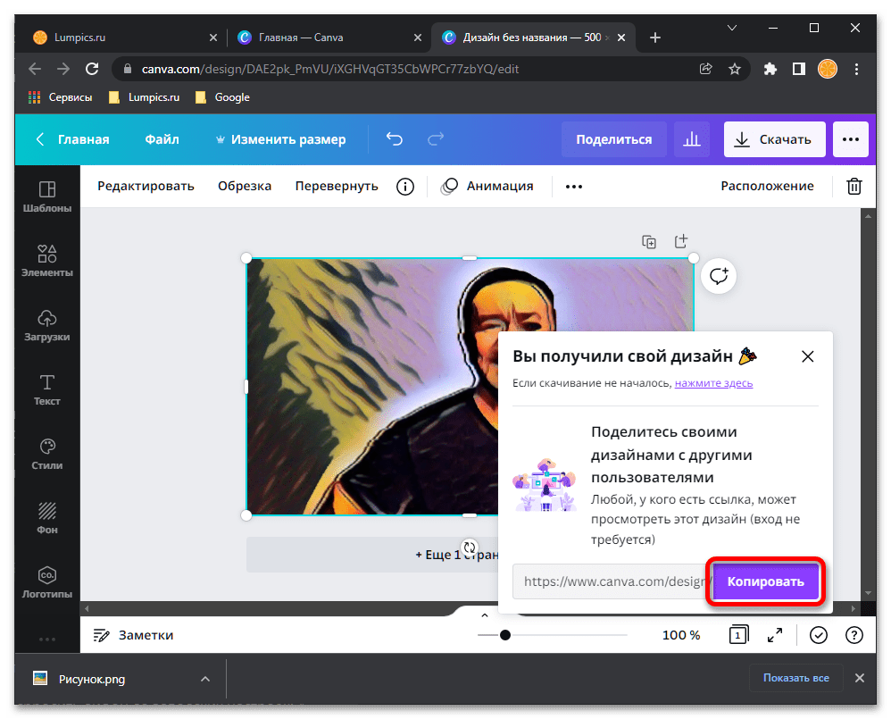Screen dimensions: 891x719
Task: Open Chrome three-dot menu
Action: 856,70
